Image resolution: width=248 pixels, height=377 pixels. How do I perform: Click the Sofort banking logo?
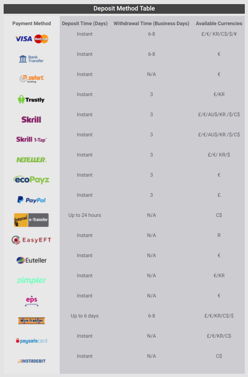(31, 79)
